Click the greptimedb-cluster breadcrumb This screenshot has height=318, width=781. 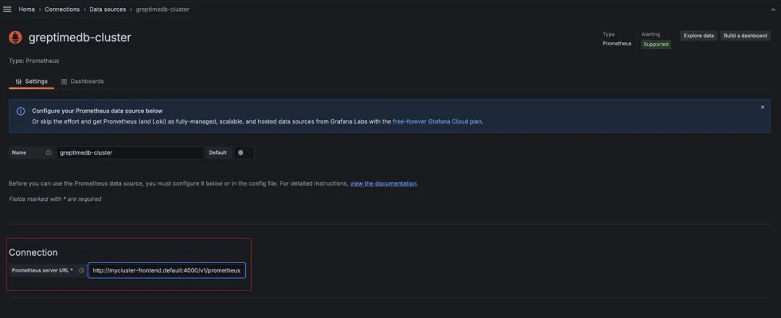[x=163, y=9]
